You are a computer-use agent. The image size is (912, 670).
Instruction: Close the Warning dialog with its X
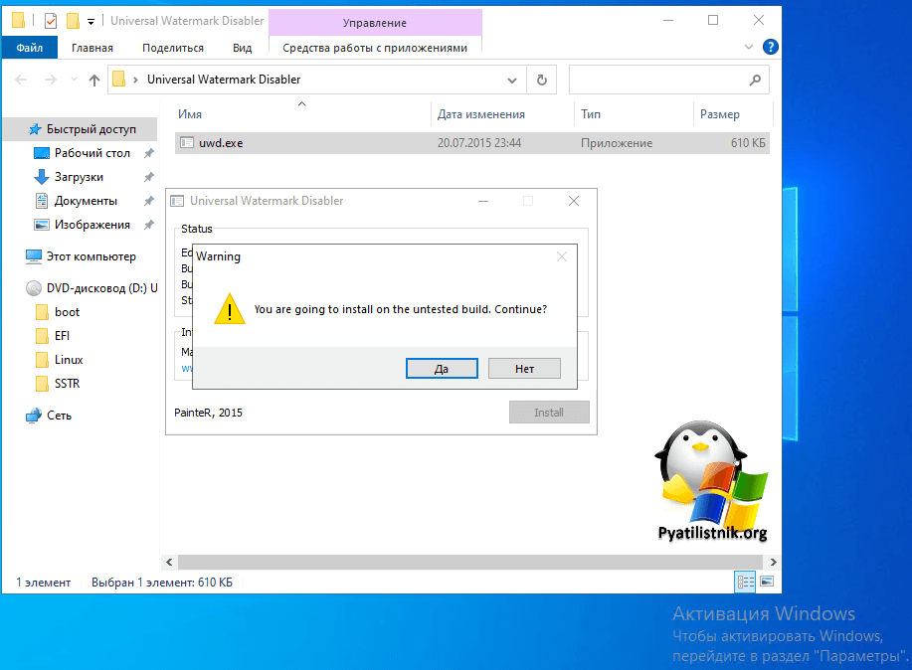pos(561,256)
